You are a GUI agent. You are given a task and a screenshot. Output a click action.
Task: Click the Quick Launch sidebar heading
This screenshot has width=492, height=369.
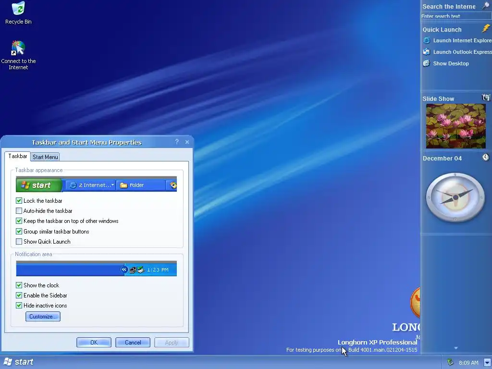pos(442,29)
